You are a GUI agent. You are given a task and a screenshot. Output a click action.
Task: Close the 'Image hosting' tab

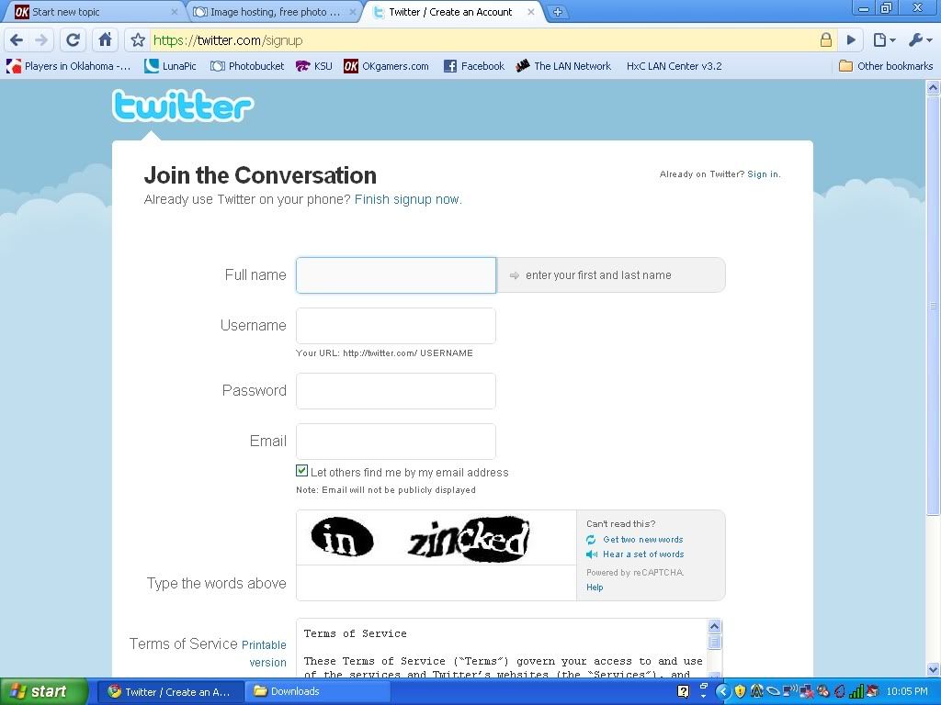coord(353,11)
